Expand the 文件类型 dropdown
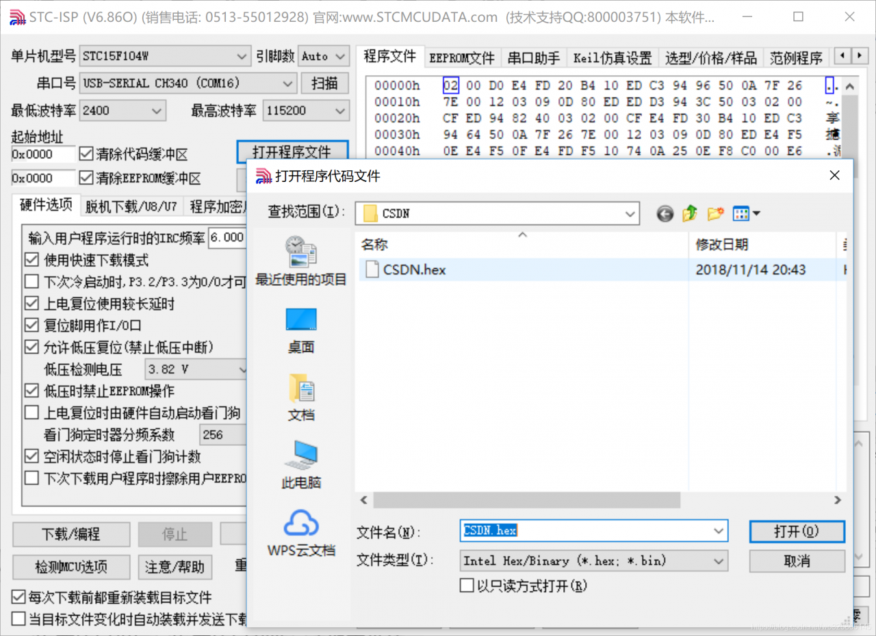The height and width of the screenshot is (636, 876). [718, 561]
